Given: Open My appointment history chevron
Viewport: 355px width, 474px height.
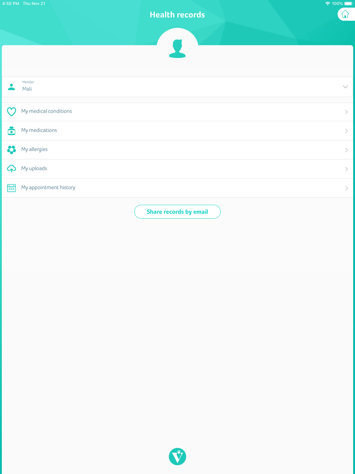Looking at the screenshot, I should 346,188.
